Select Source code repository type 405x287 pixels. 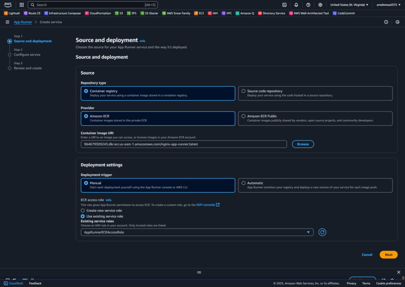pos(315,93)
